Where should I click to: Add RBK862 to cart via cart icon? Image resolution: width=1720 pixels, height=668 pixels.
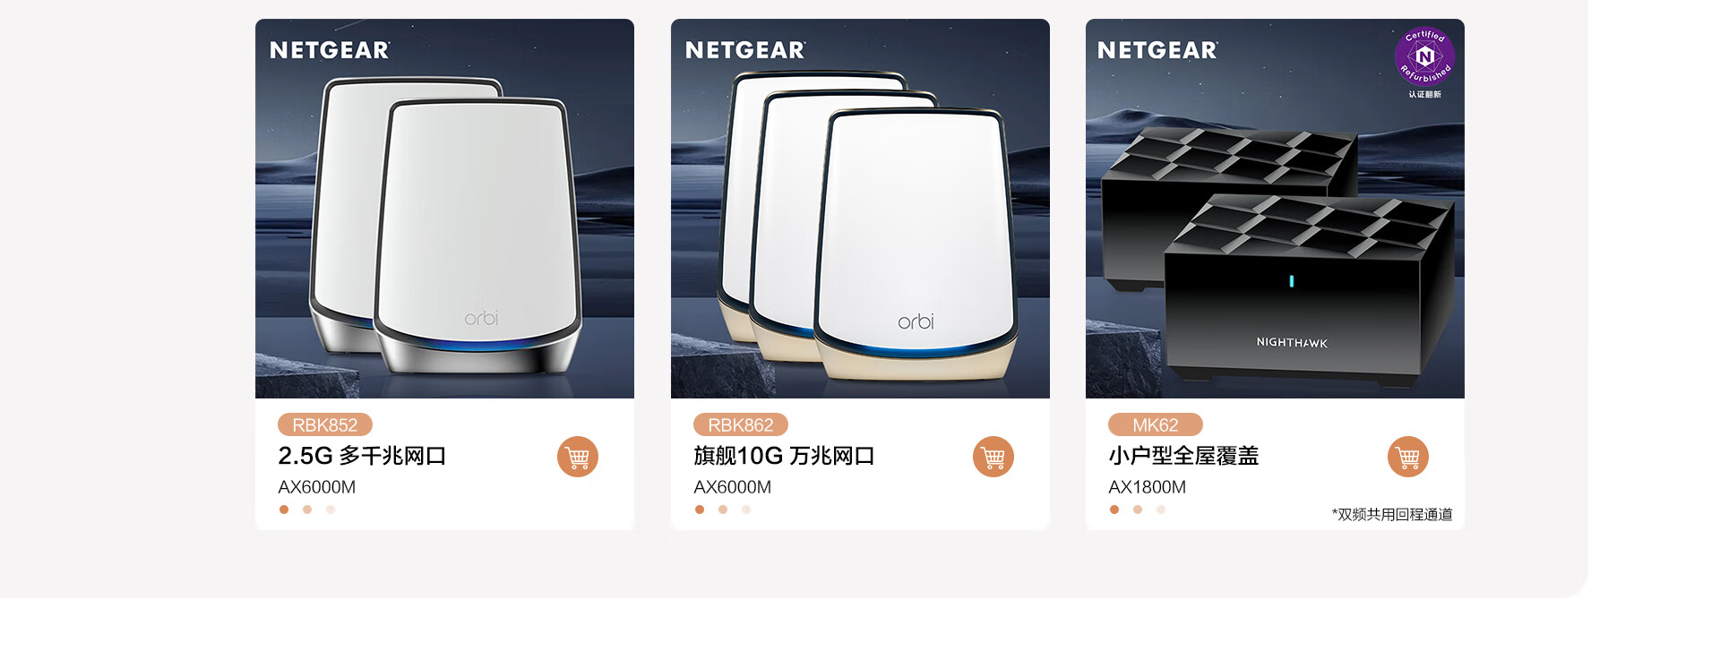point(993,457)
